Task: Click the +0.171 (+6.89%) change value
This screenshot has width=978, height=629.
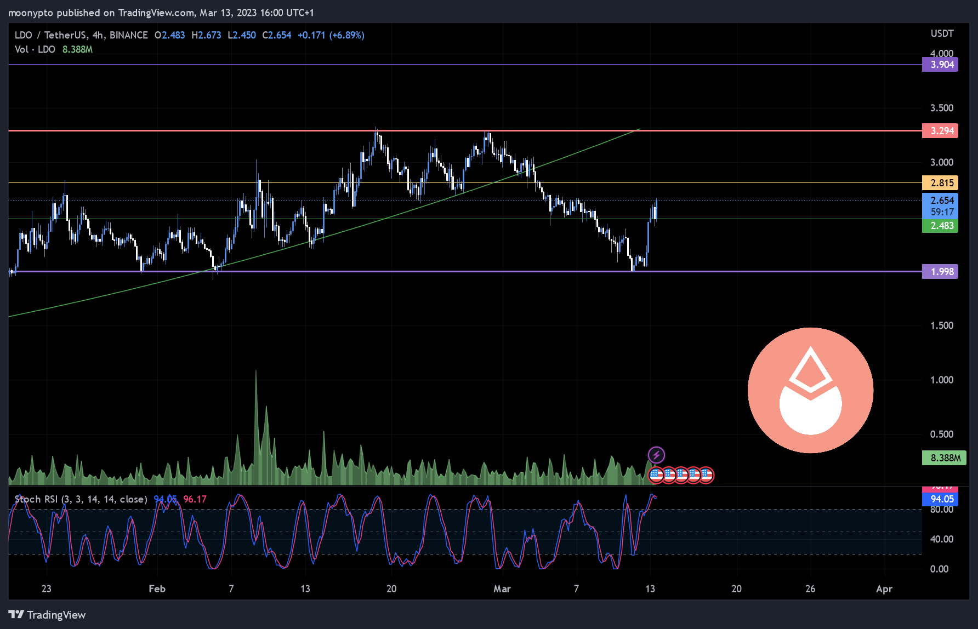Action: point(331,35)
